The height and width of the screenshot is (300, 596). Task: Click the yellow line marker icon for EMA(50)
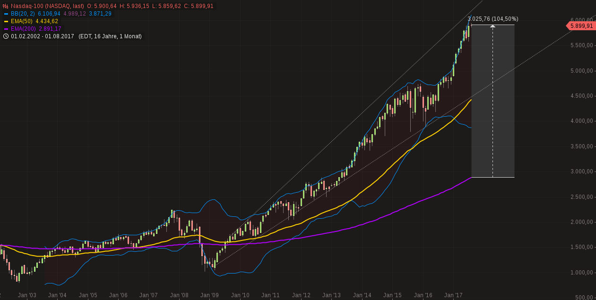(6, 21)
